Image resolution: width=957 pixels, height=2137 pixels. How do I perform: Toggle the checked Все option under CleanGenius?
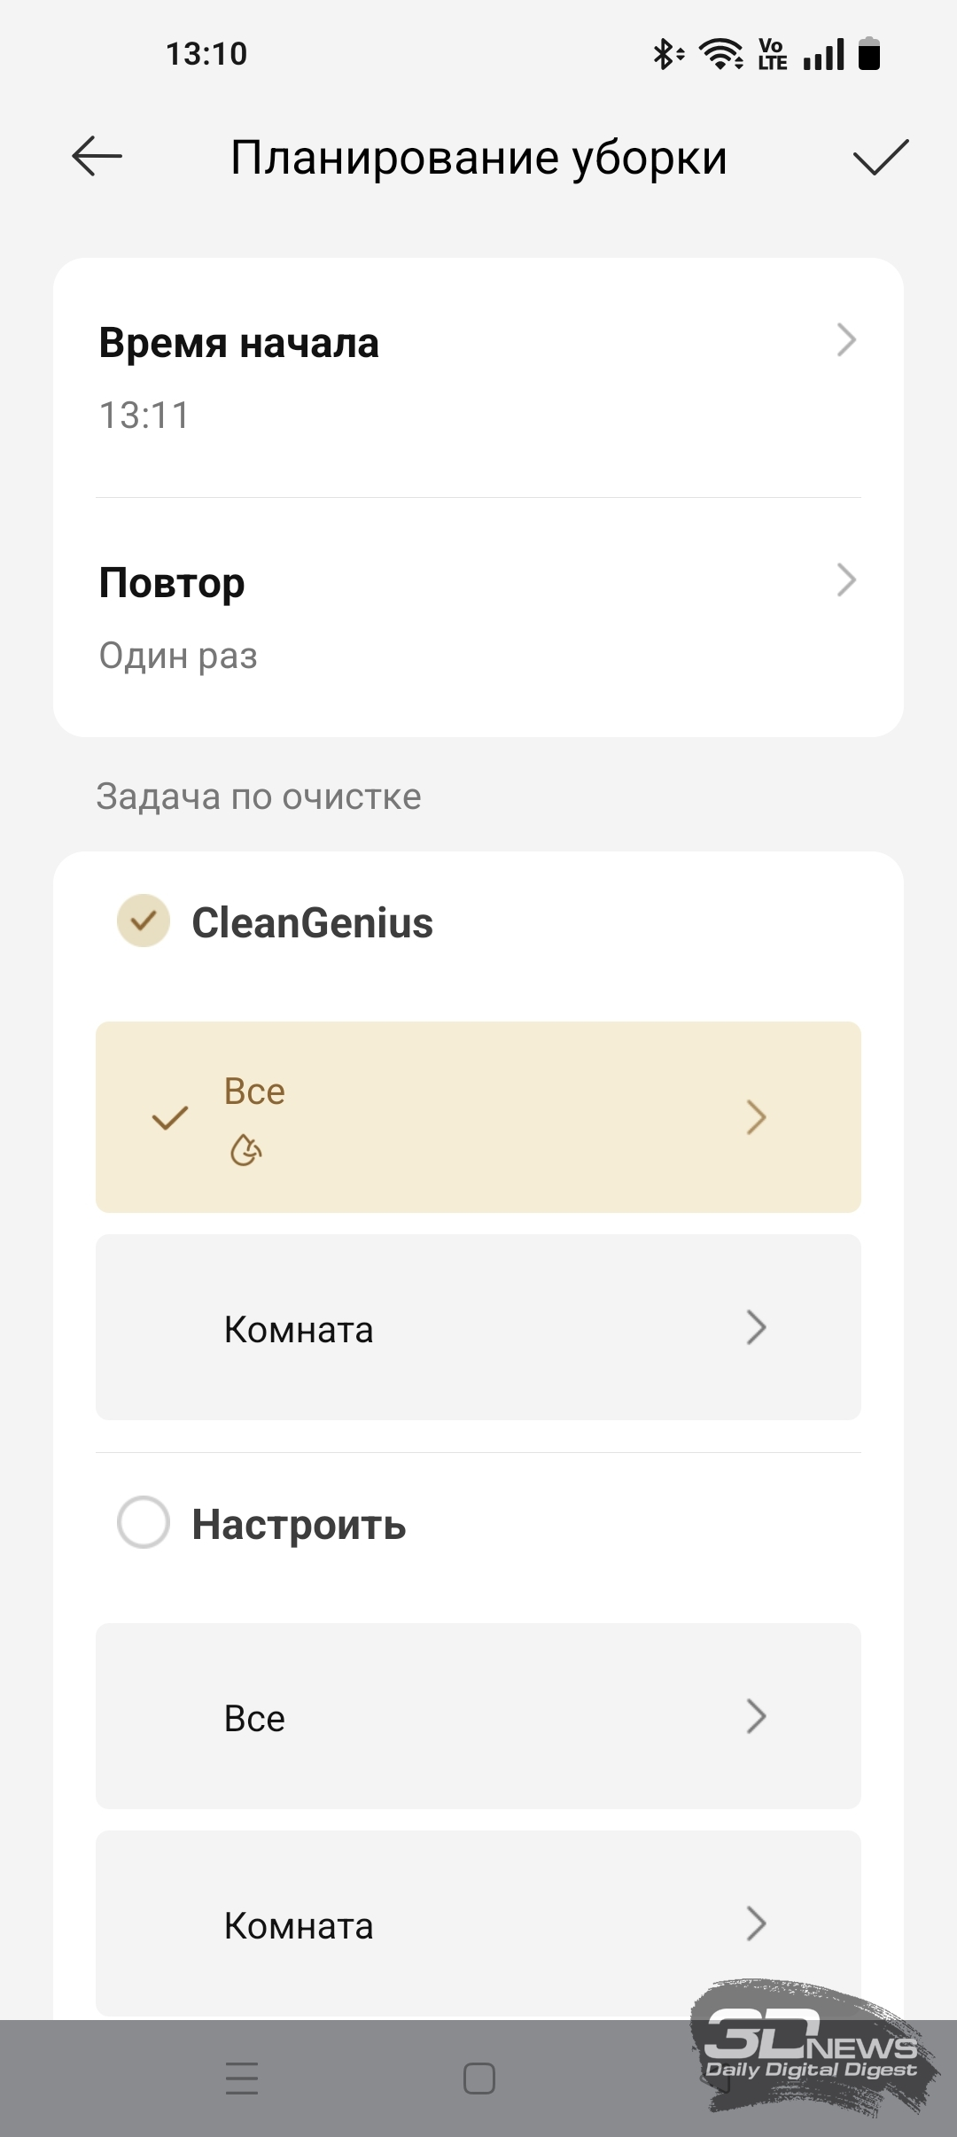coord(170,1117)
